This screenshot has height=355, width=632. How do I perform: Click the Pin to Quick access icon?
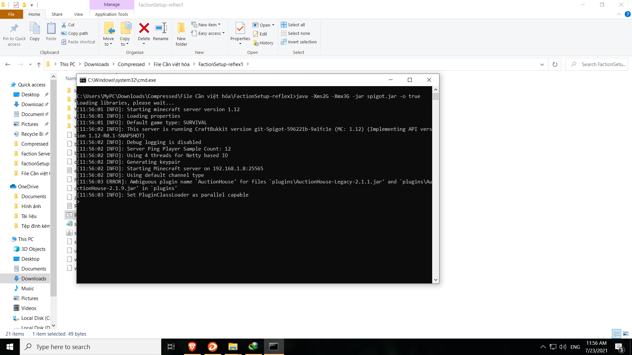pos(14,29)
